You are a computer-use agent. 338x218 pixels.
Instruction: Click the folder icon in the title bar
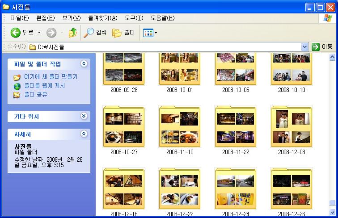pyautogui.click(x=6, y=7)
